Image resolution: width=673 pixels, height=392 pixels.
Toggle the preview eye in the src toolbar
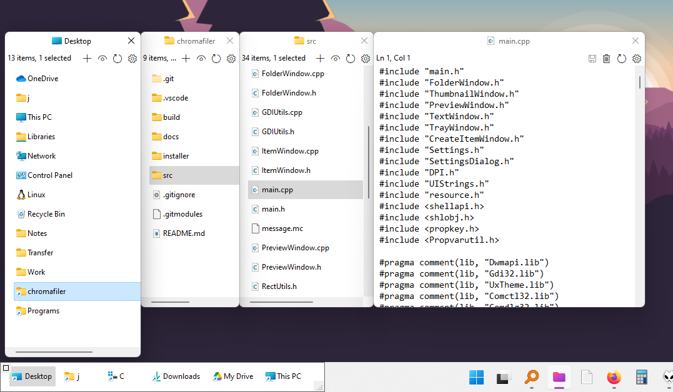[x=335, y=58]
